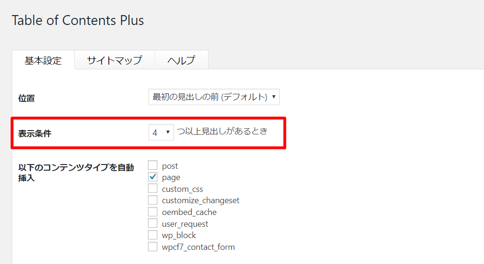Click the 以下のコンテンツタイプを自動挿入 label
Viewport: 484px width, 264px height.
pyautogui.click(x=76, y=173)
